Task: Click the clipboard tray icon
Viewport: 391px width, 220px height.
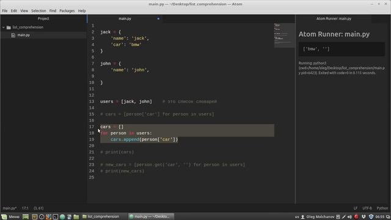Action: coord(338,217)
